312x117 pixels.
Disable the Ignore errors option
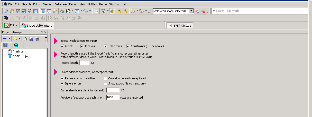point(62,83)
